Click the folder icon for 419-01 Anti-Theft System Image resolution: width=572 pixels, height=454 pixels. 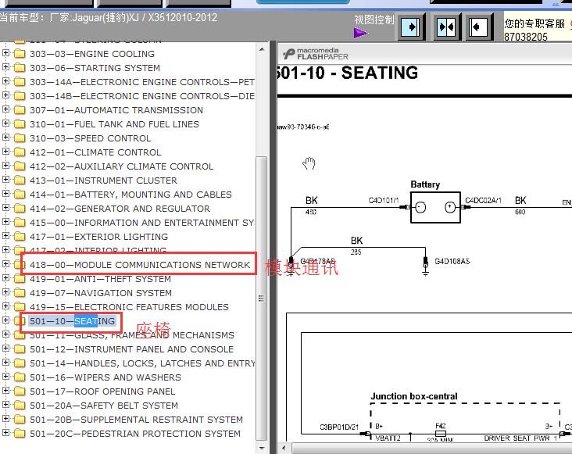tap(20, 279)
